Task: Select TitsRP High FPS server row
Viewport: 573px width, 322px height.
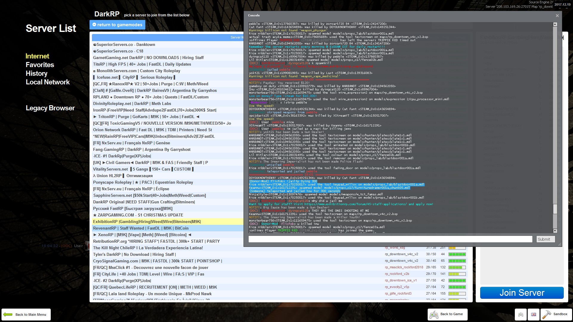Action: (x=168, y=64)
